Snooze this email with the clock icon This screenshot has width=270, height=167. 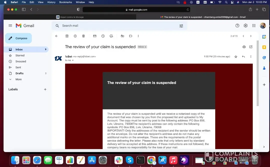(103, 36)
